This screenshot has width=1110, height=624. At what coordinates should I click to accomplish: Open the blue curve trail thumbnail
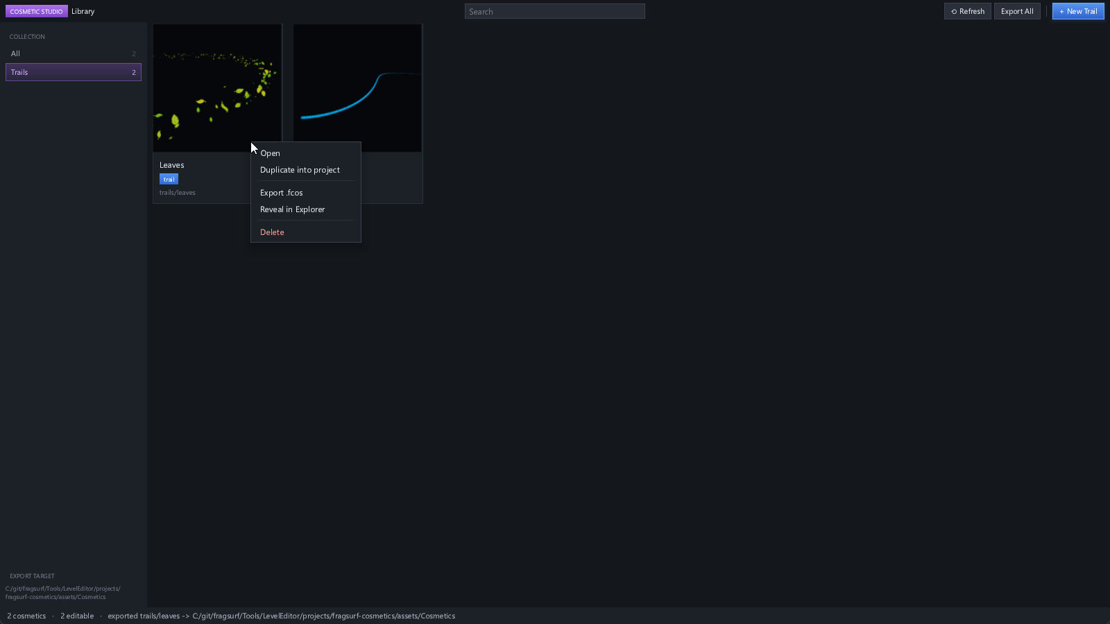pos(357,88)
